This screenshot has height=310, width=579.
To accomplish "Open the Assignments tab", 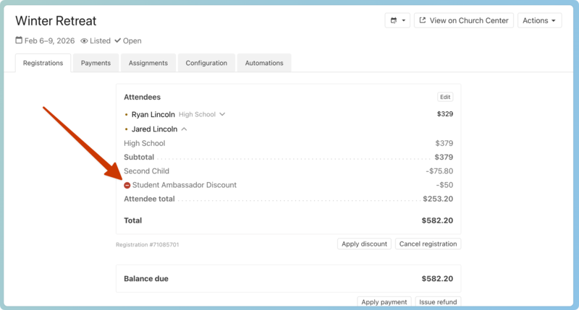I will (148, 64).
